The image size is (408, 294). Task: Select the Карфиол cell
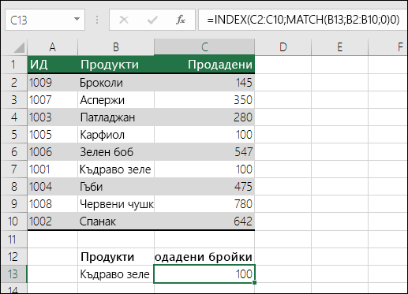click(x=116, y=135)
